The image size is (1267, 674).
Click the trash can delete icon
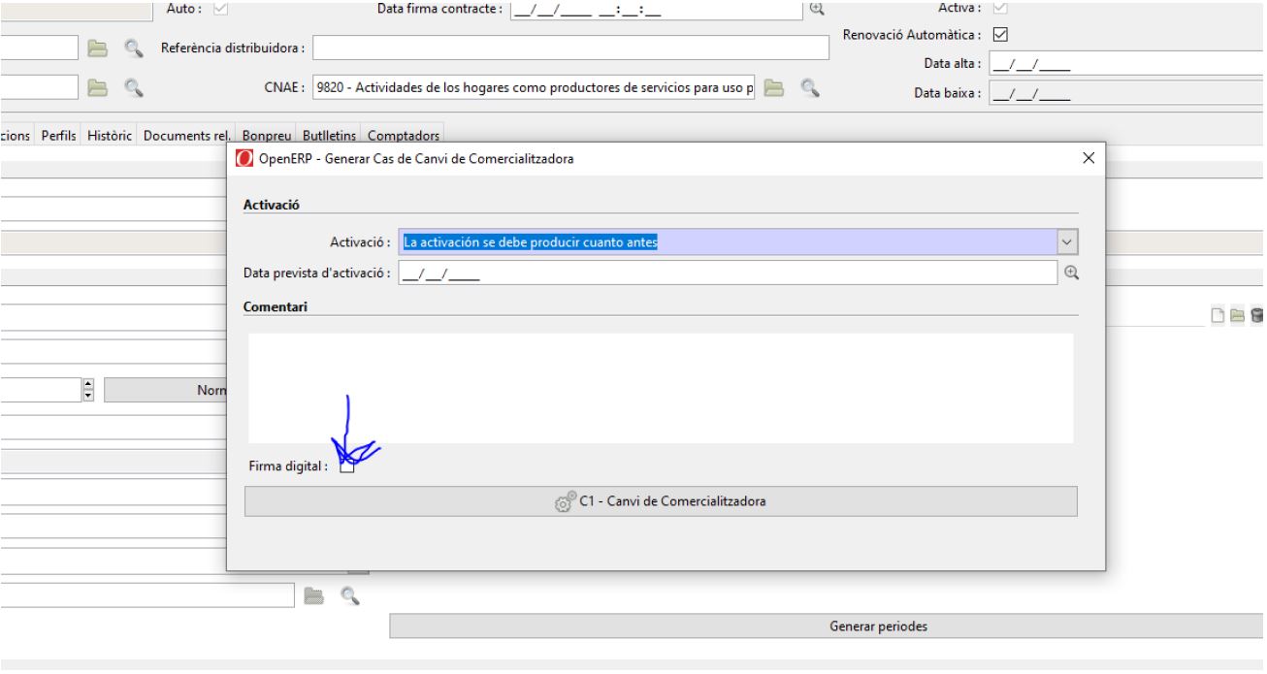pyautogui.click(x=1257, y=314)
